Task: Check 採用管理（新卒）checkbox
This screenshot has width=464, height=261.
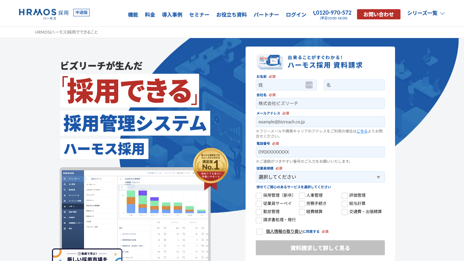Action: coord(259,195)
